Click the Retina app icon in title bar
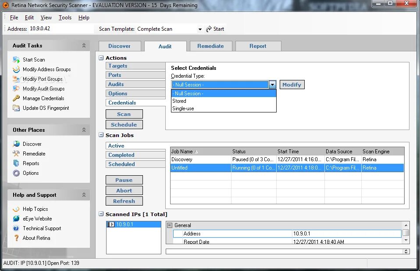This screenshot has width=420, height=271. coord(5,5)
